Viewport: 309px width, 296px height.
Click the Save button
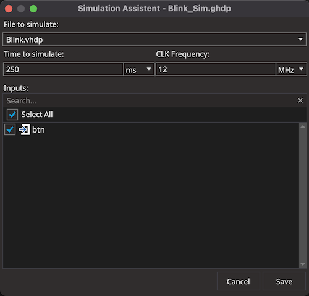(x=284, y=281)
